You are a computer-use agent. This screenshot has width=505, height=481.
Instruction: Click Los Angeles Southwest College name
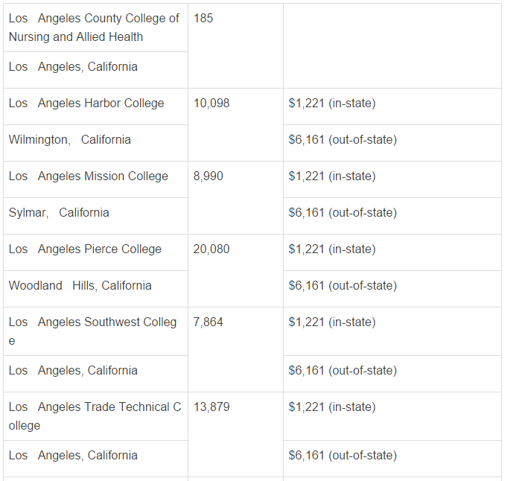tap(93, 331)
